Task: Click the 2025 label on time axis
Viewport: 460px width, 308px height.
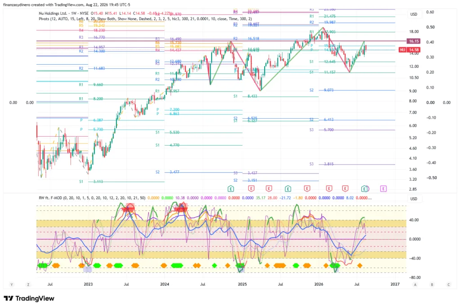Action: [242, 284]
